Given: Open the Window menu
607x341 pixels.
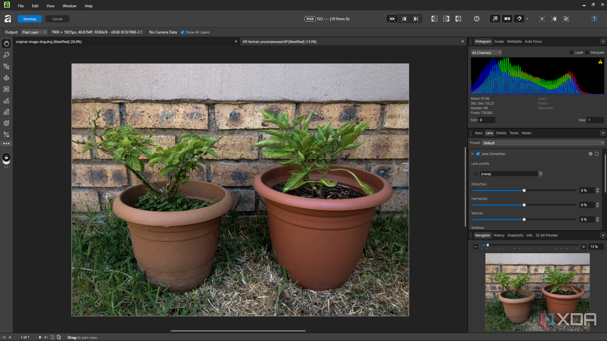Looking at the screenshot, I should click(69, 6).
